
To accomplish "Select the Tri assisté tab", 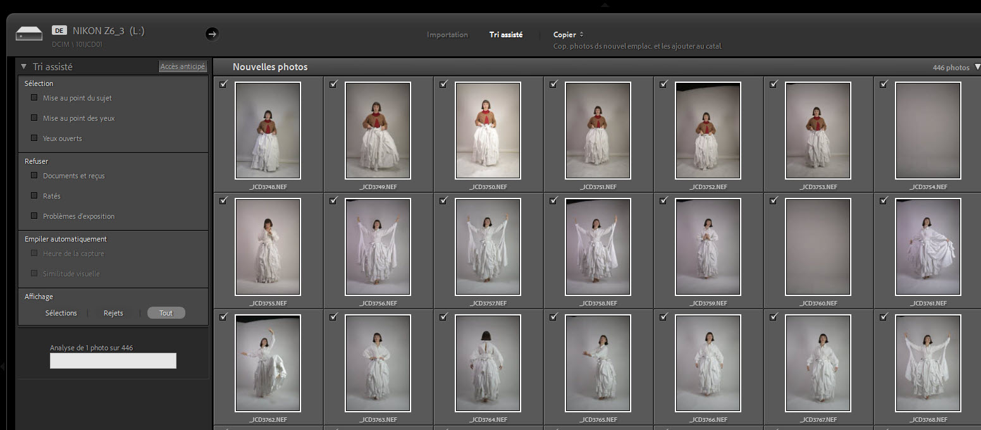I will point(506,35).
